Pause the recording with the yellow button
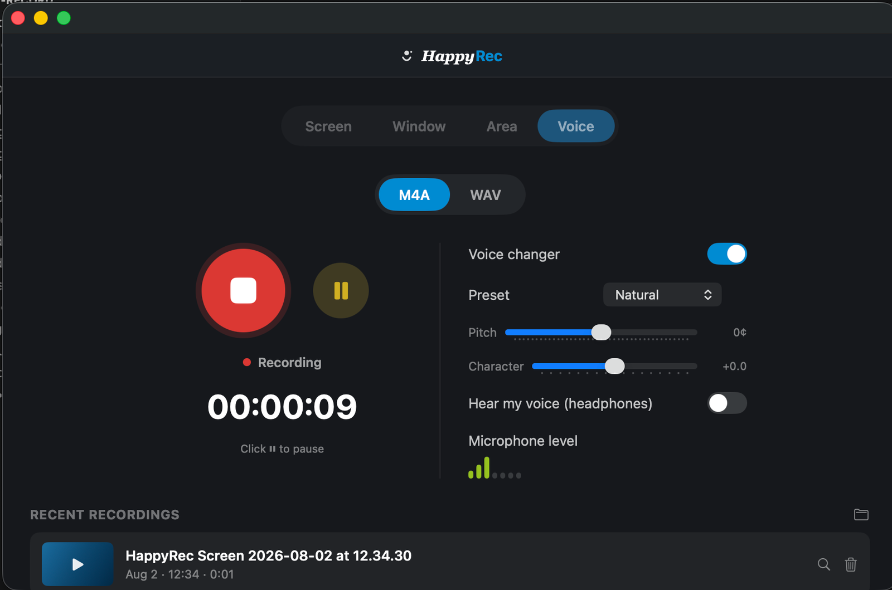Screen dimensions: 892x590 pos(341,290)
